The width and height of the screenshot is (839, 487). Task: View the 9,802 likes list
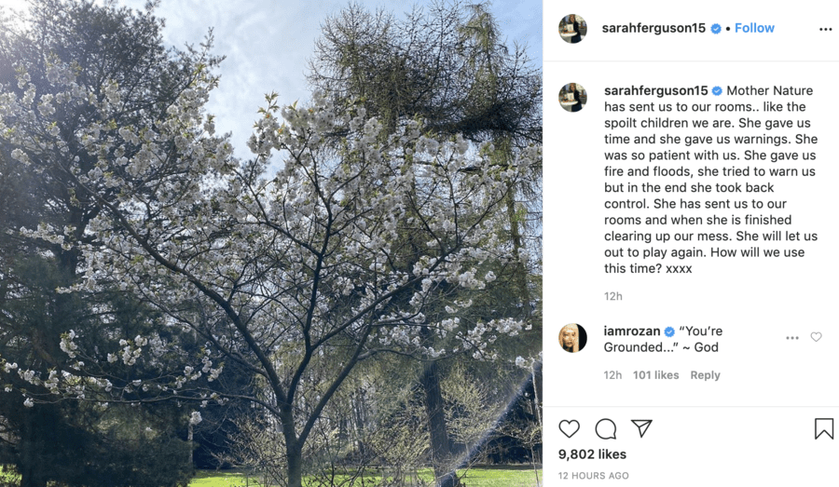592,454
